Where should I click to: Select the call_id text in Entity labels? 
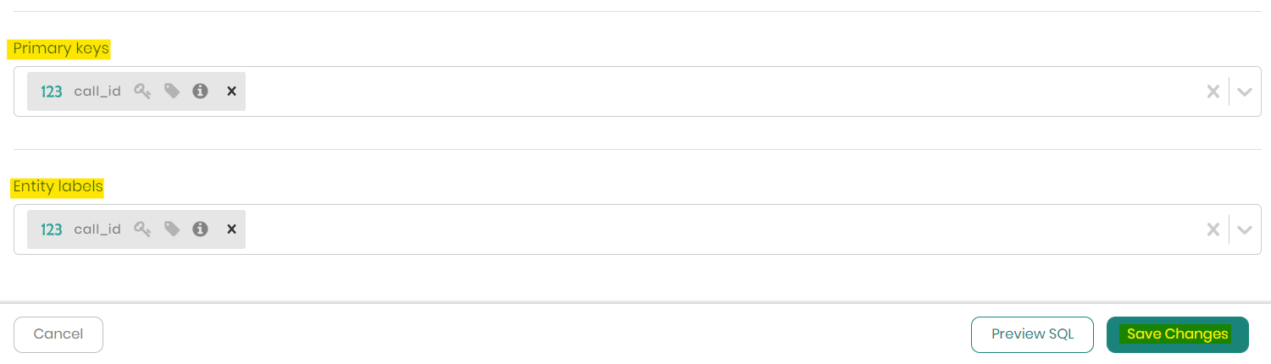coord(97,229)
